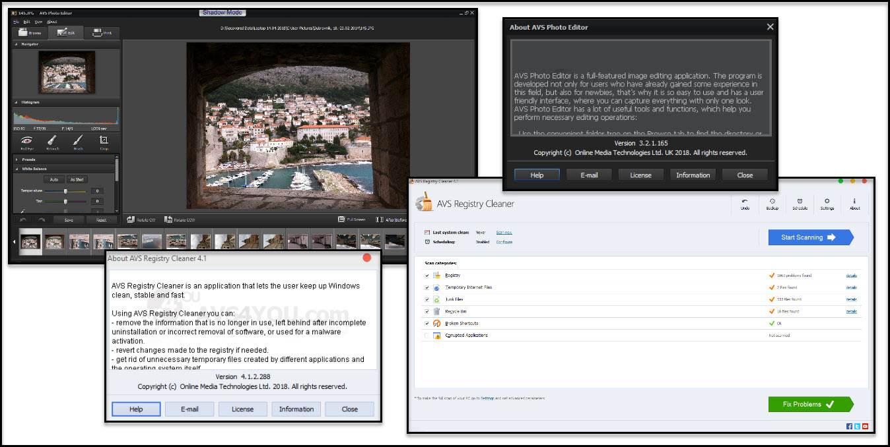This screenshot has height=447, width=890.
Task: Click License in About AVS Registry Cleaner dialog
Action: pos(242,409)
